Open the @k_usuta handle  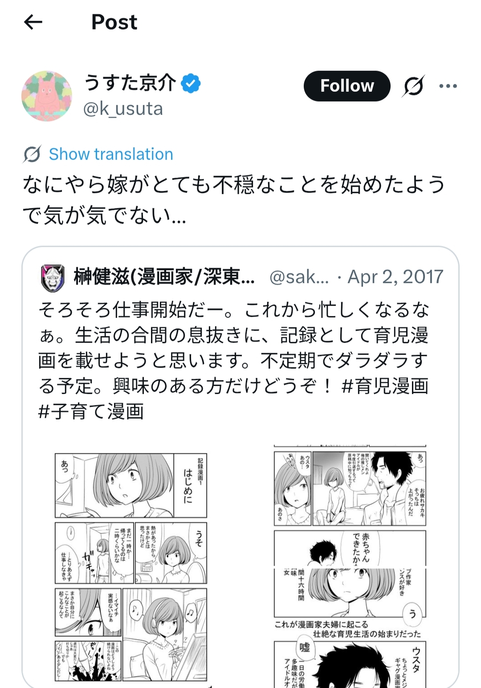click(123, 109)
